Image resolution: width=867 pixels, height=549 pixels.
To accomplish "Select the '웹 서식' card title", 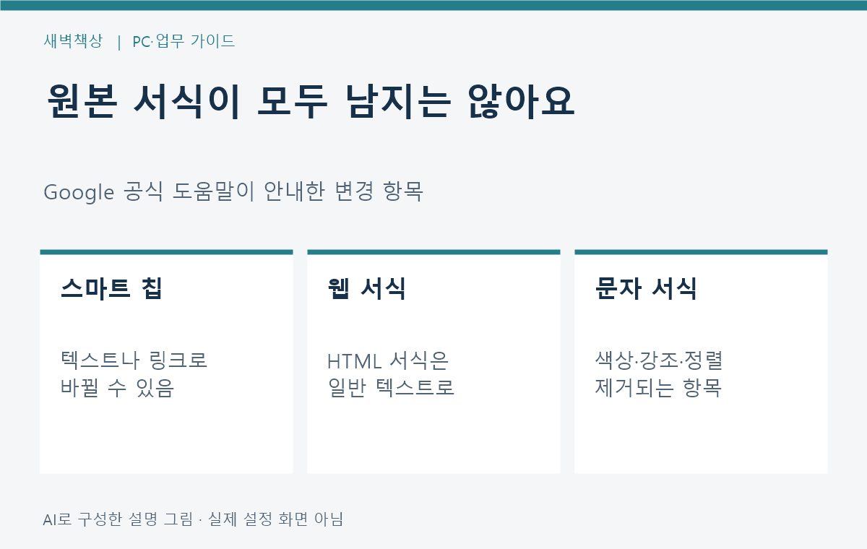I will click(367, 288).
